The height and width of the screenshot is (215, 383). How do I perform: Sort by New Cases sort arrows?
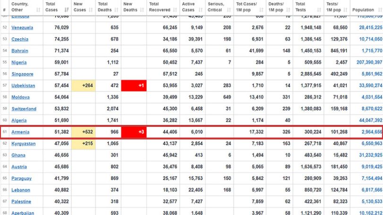(91, 10)
